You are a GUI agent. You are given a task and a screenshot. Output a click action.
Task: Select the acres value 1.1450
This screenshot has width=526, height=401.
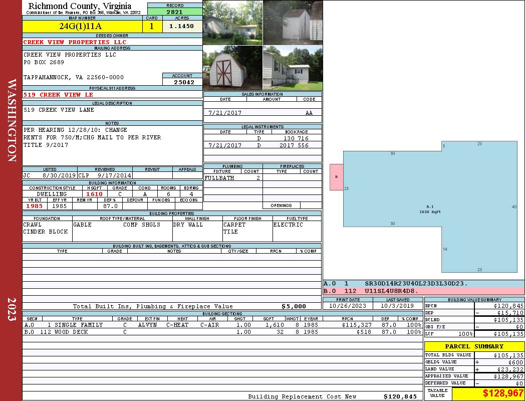(182, 27)
